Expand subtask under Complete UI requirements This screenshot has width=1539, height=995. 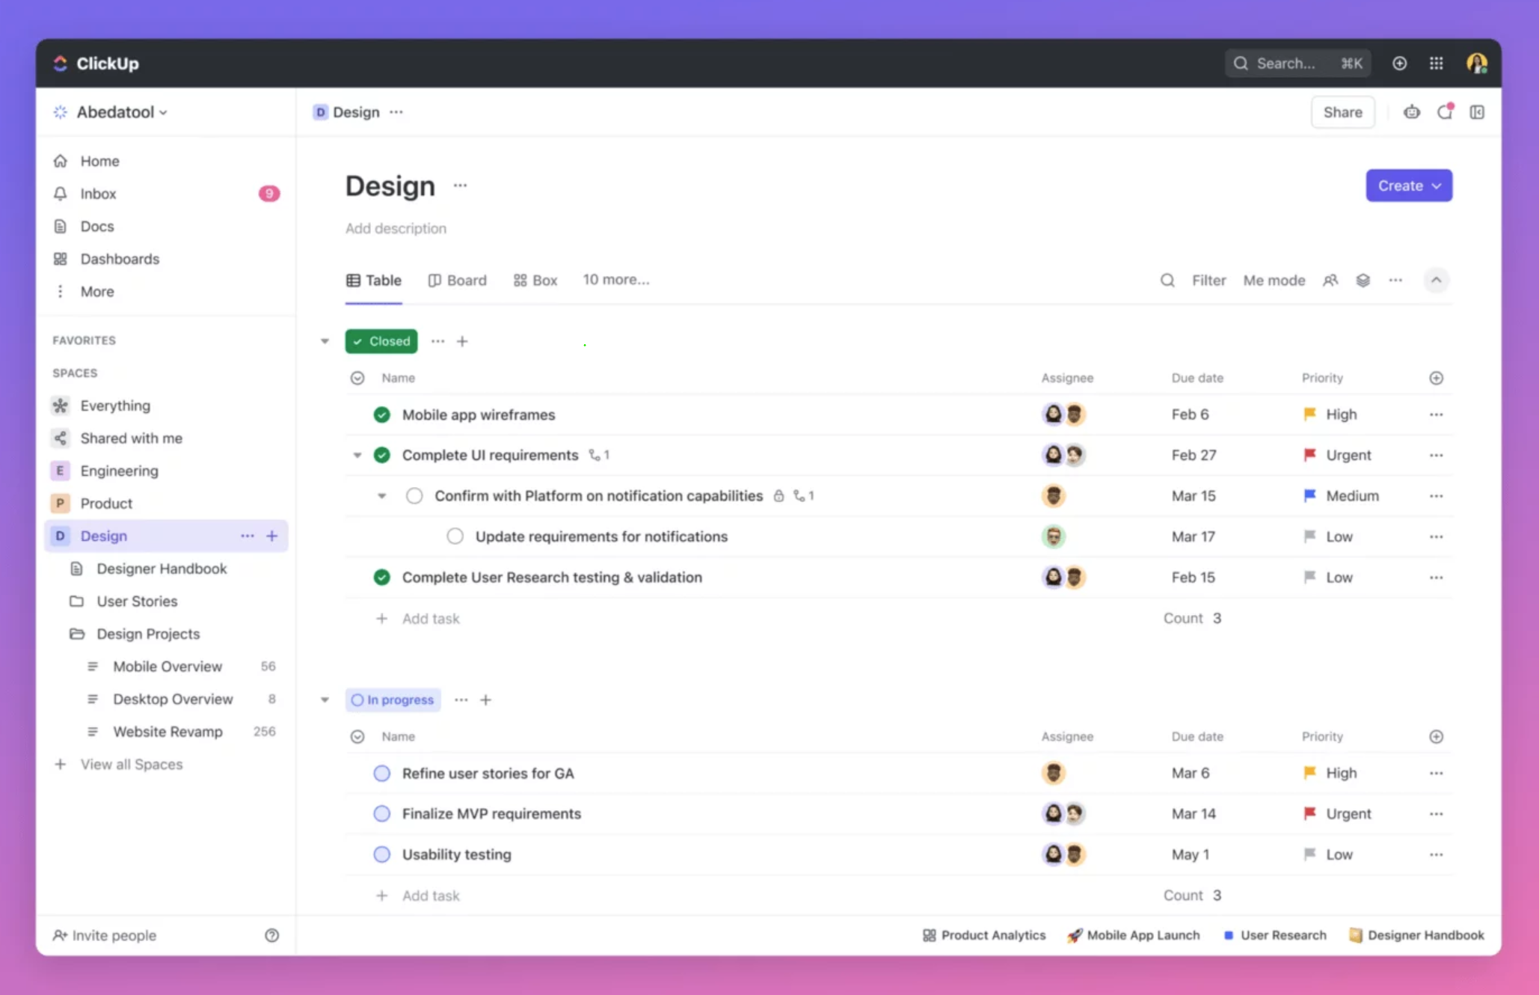click(357, 454)
